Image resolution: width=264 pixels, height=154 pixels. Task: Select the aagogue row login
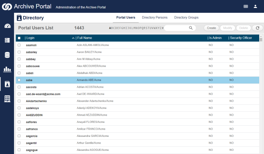pos(32,150)
